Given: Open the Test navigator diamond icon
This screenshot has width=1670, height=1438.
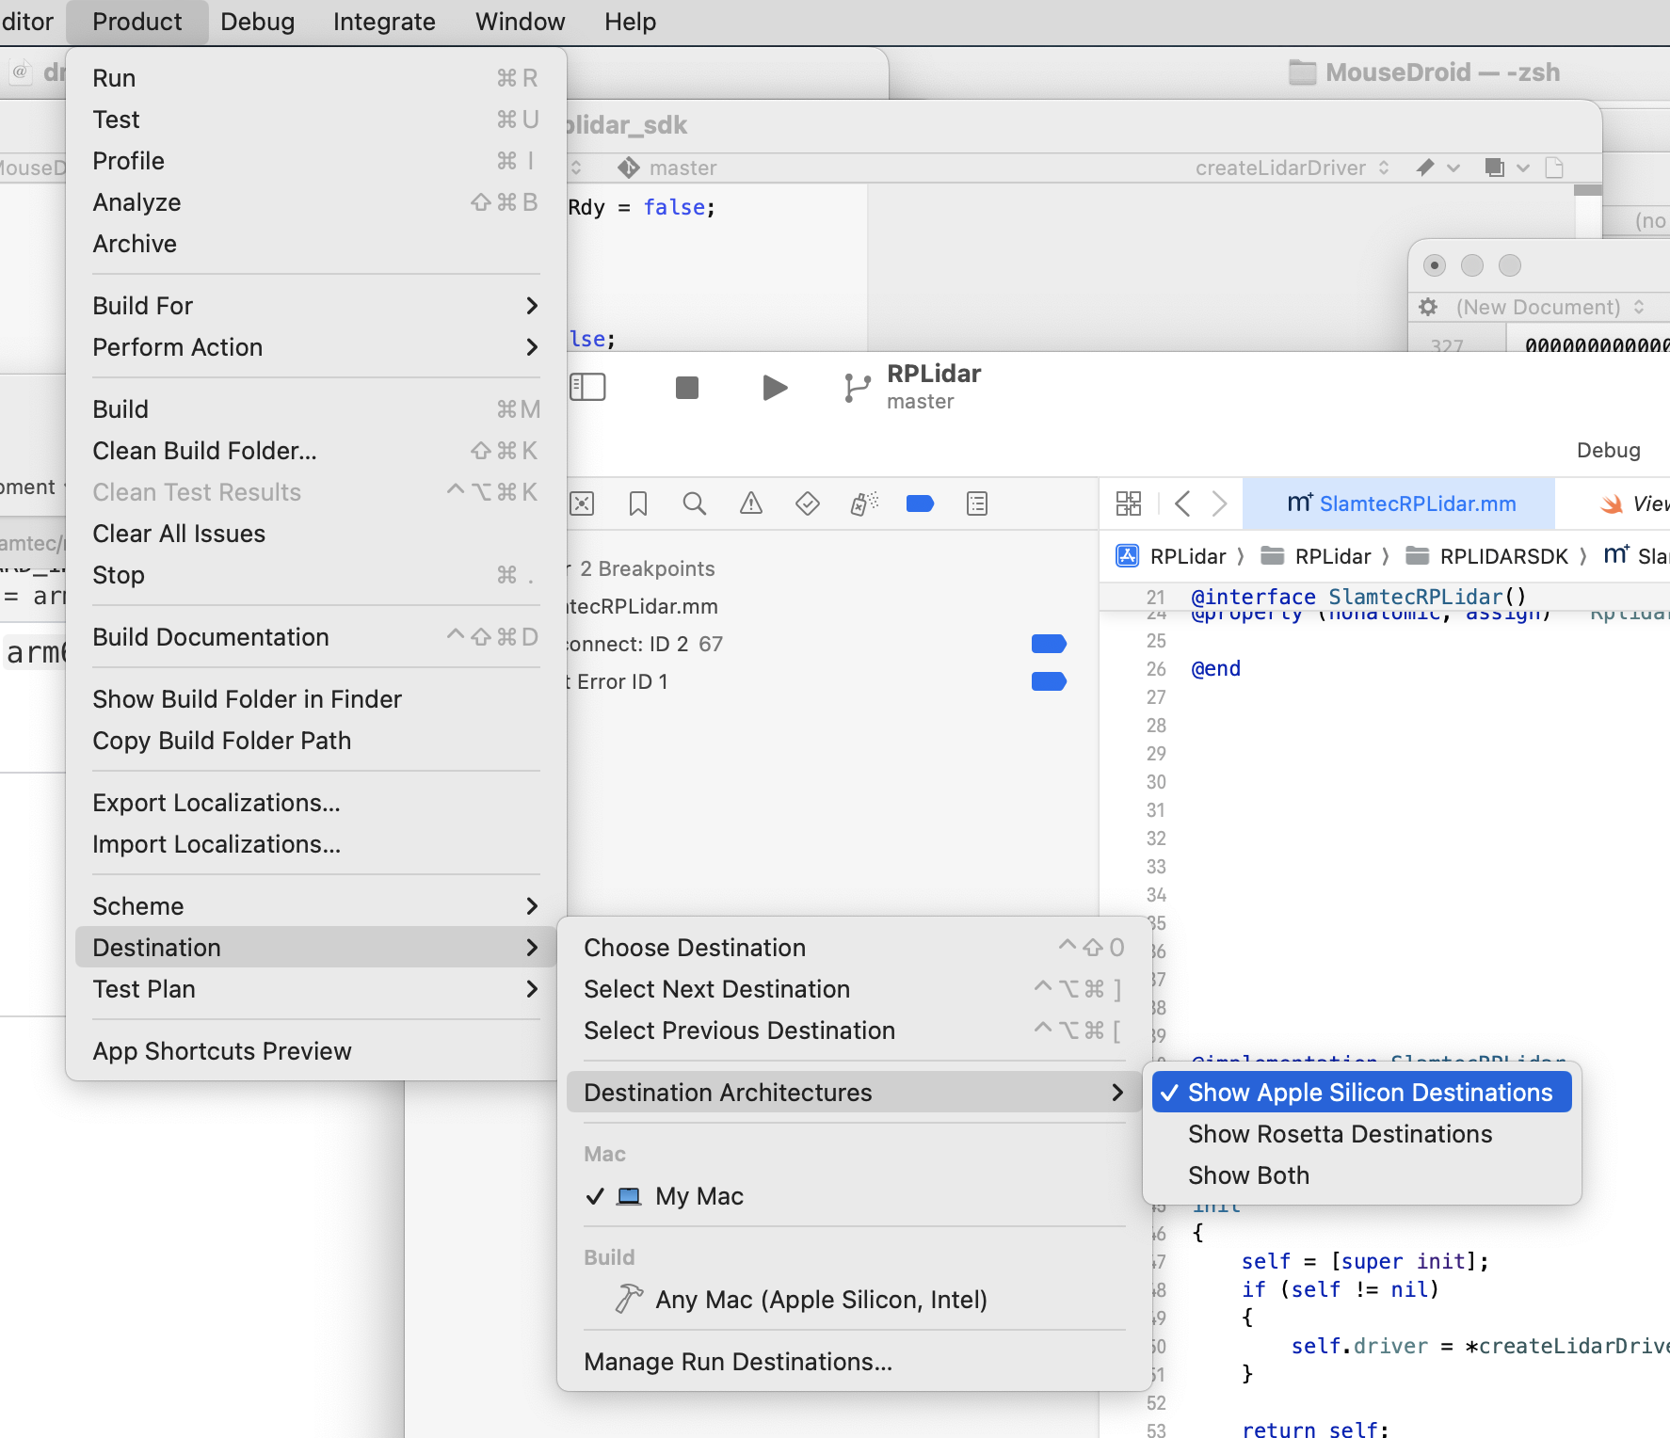Looking at the screenshot, I should click(807, 504).
